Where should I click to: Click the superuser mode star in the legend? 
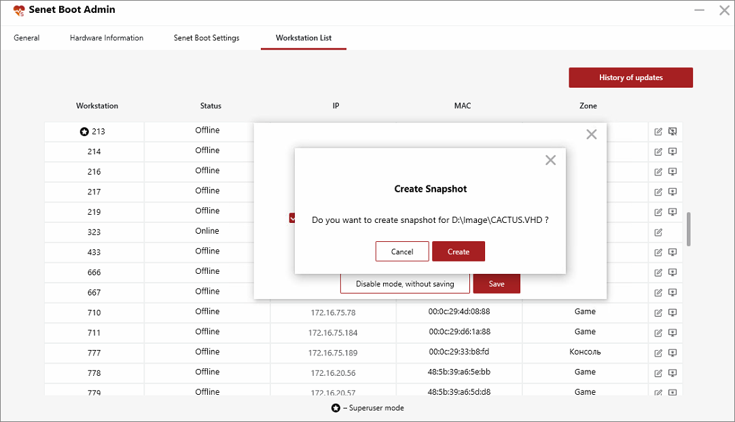click(x=332, y=408)
